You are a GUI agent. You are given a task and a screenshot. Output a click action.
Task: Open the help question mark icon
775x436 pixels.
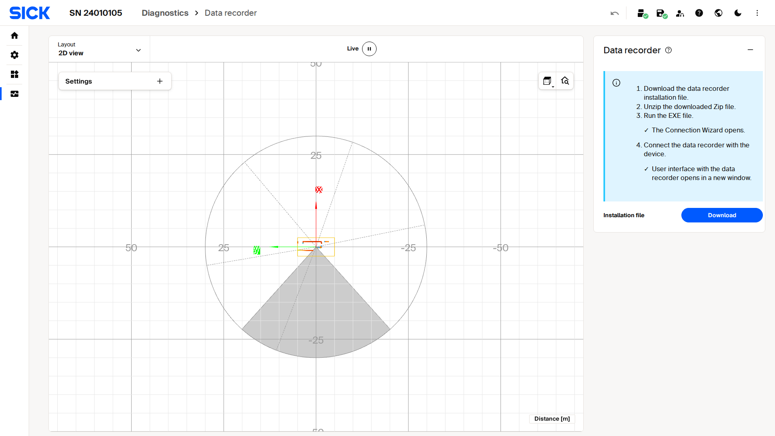(x=699, y=13)
